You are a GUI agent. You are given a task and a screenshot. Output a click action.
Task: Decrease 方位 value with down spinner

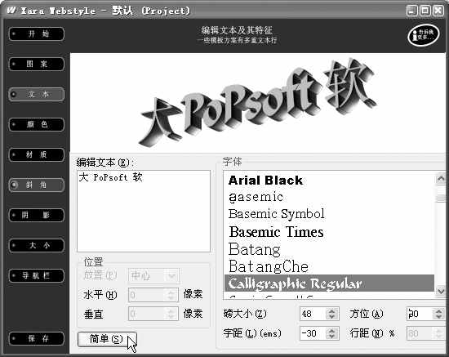click(439, 317)
